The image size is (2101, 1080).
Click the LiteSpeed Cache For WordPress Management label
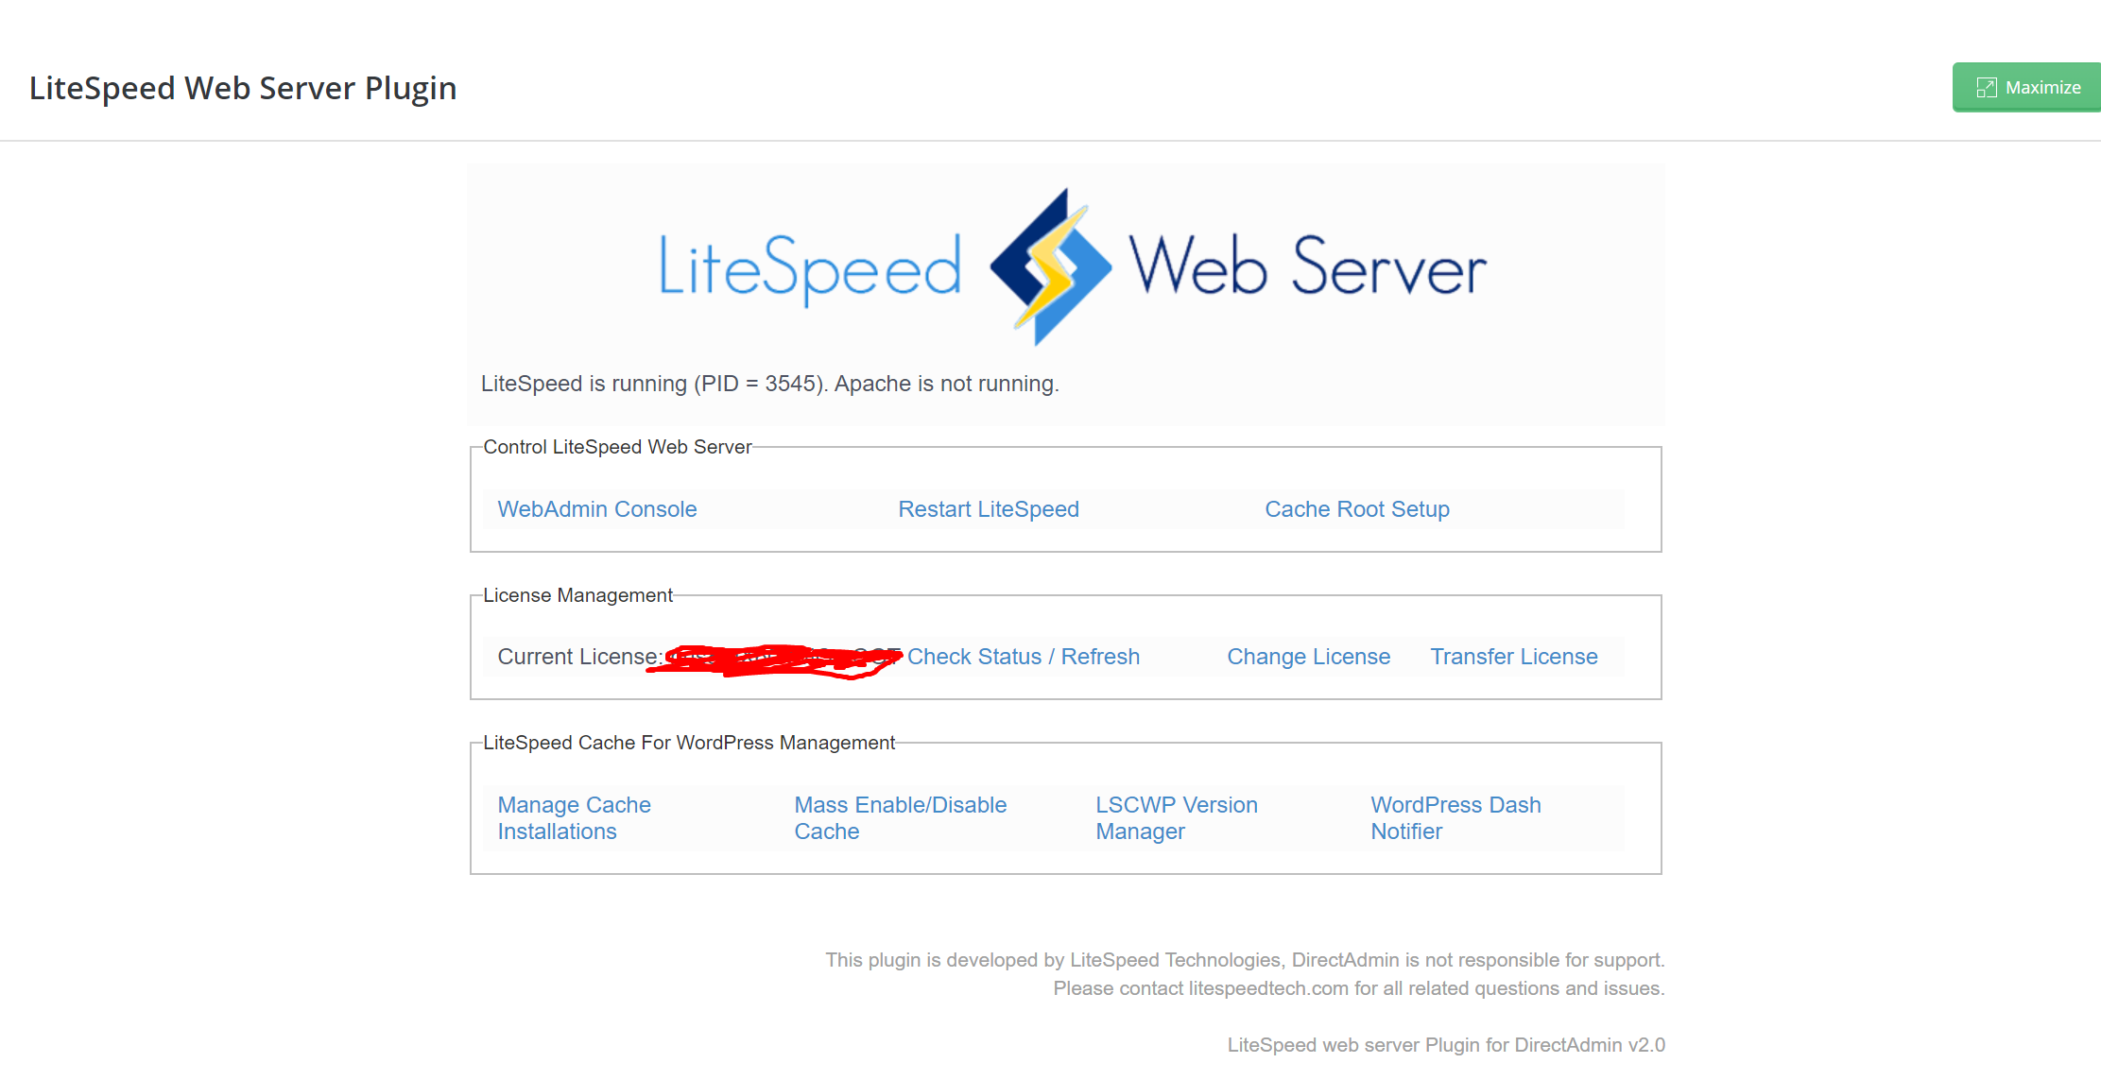click(689, 743)
